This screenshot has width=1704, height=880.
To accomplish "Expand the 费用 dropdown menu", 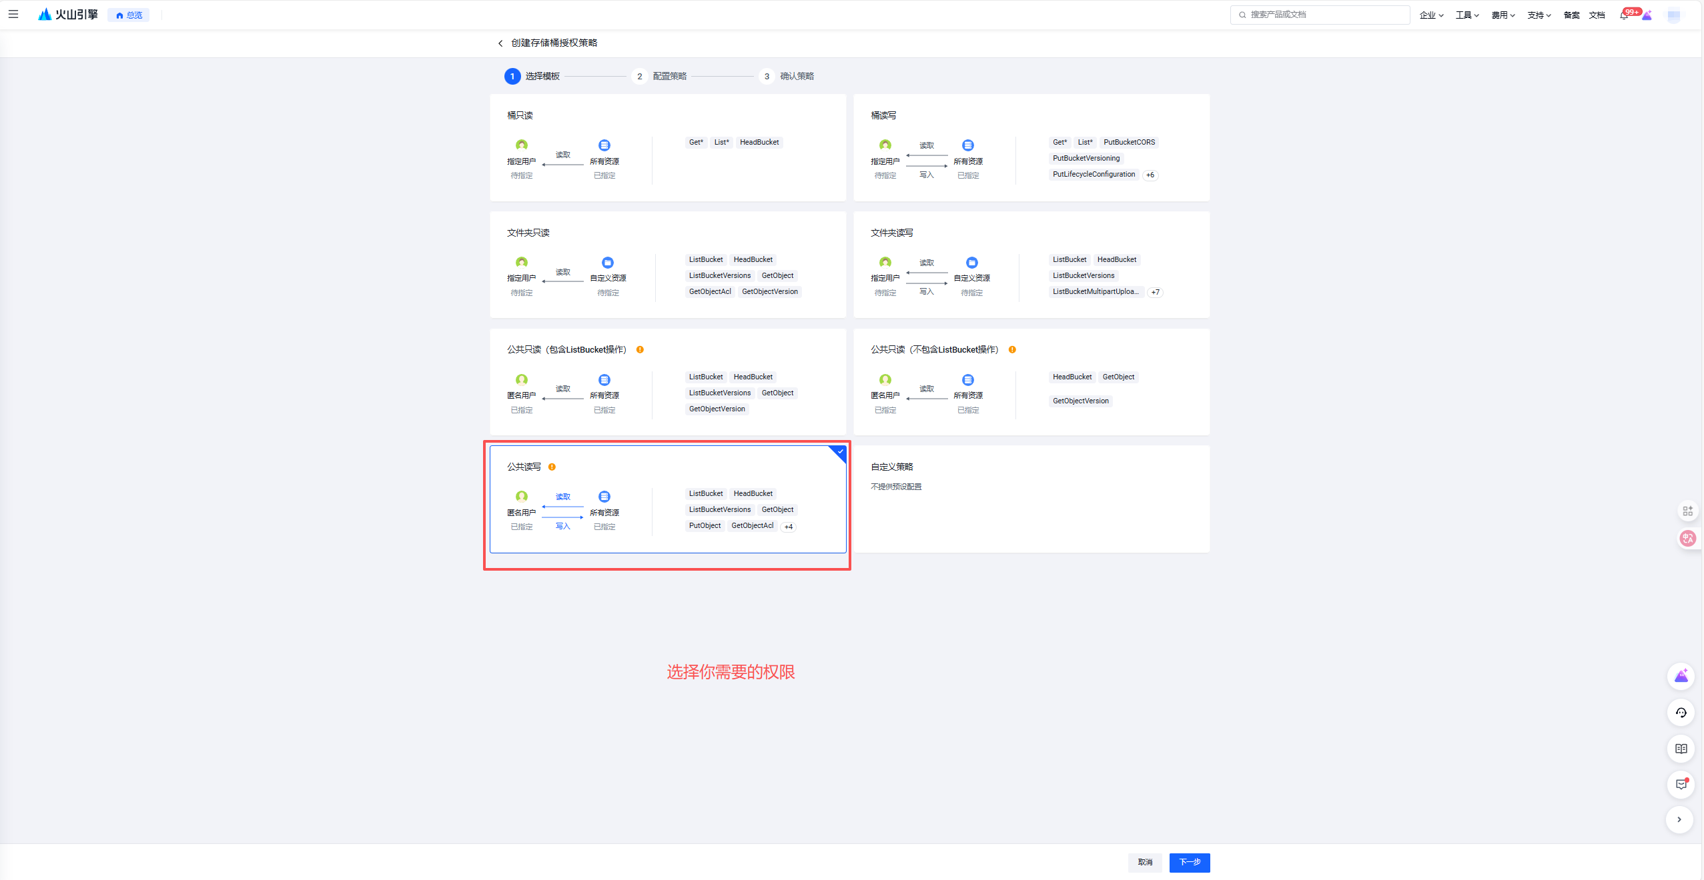I will pyautogui.click(x=1503, y=15).
